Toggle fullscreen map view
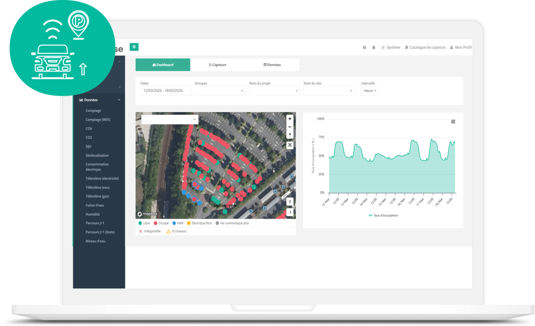 (x=290, y=145)
